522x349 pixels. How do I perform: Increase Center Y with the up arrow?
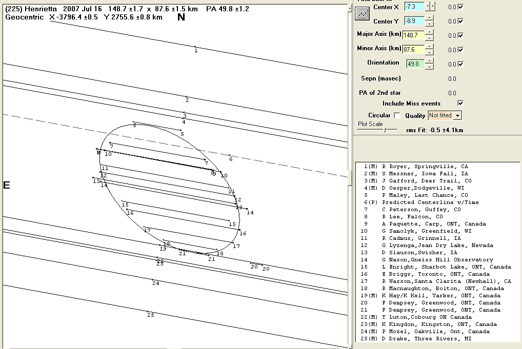pyautogui.click(x=430, y=18)
